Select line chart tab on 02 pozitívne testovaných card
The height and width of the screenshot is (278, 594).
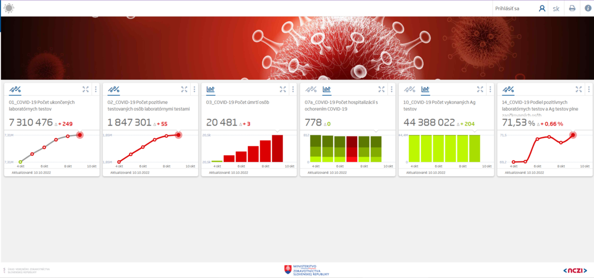[113, 89]
